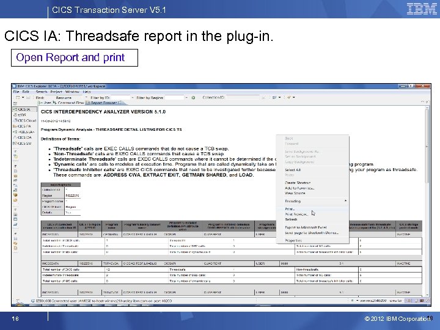Image resolution: width=440 pixels, height=330 pixels.
Task: Click the IBM logo on slide header
Action: [x=422, y=9]
